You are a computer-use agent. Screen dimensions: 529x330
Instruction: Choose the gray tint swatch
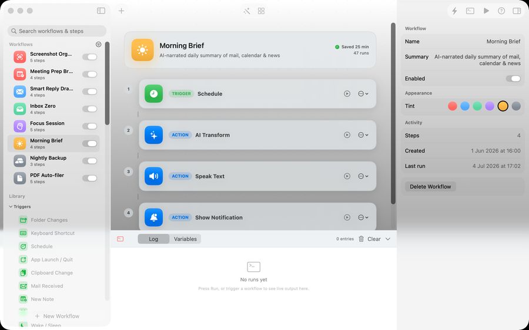tap(516, 106)
